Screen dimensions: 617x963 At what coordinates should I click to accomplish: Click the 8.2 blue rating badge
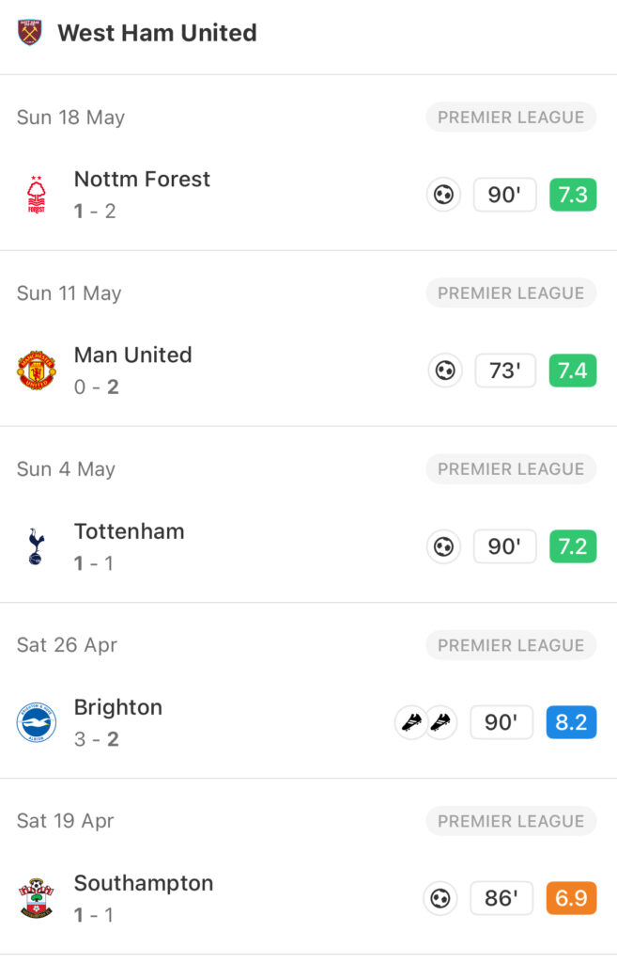(571, 722)
